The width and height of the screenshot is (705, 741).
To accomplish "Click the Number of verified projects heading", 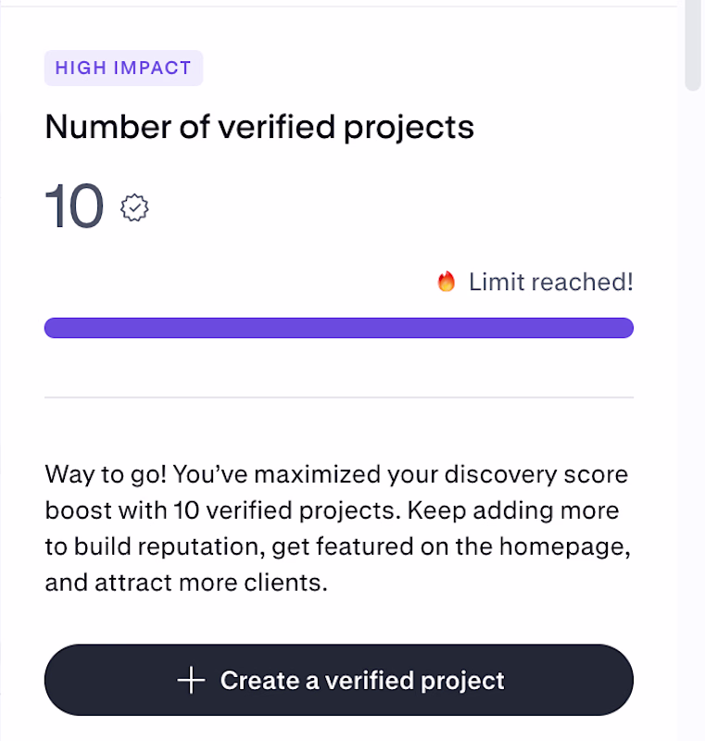I will (x=259, y=127).
